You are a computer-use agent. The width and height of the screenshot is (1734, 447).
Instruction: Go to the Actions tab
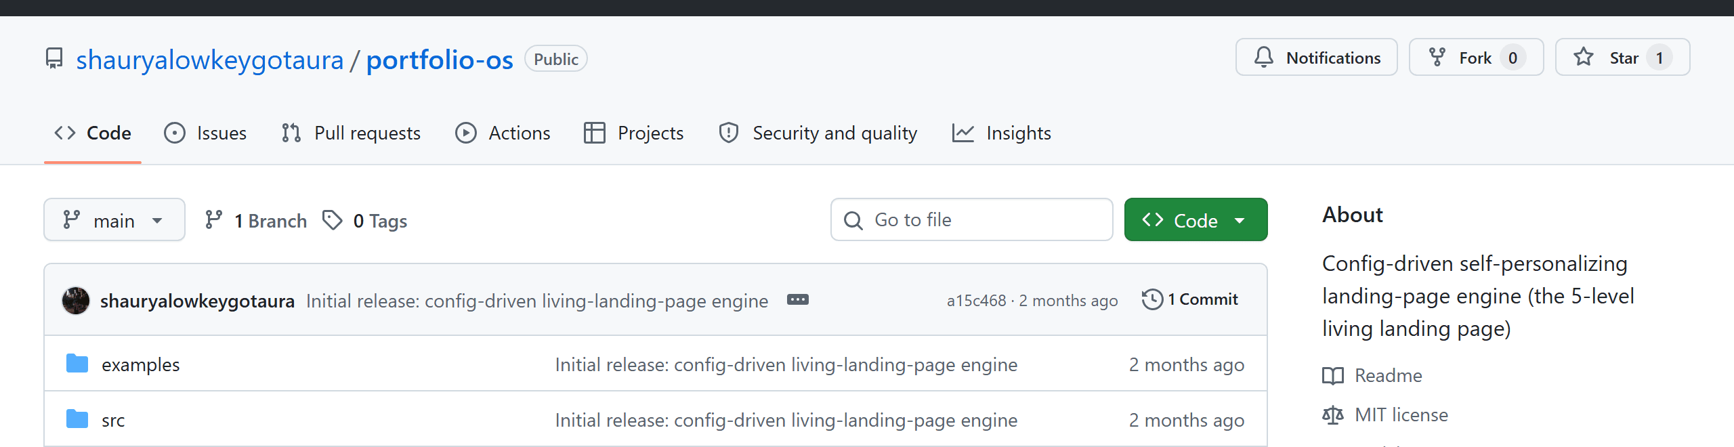tap(503, 133)
